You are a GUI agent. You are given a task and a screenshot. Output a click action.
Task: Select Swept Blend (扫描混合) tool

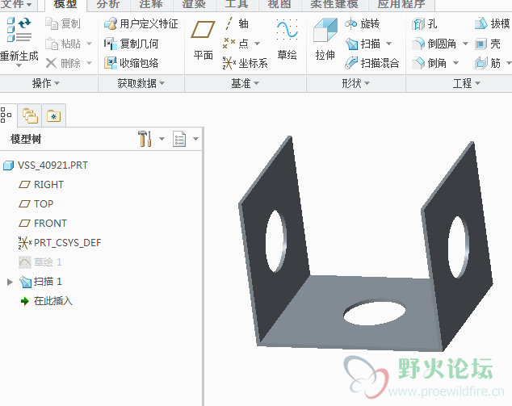[372, 63]
